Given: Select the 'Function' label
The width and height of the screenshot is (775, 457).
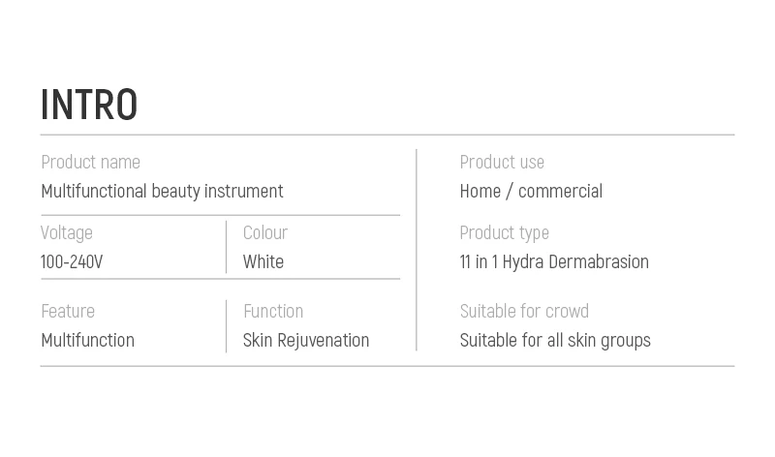Looking at the screenshot, I should (273, 311).
